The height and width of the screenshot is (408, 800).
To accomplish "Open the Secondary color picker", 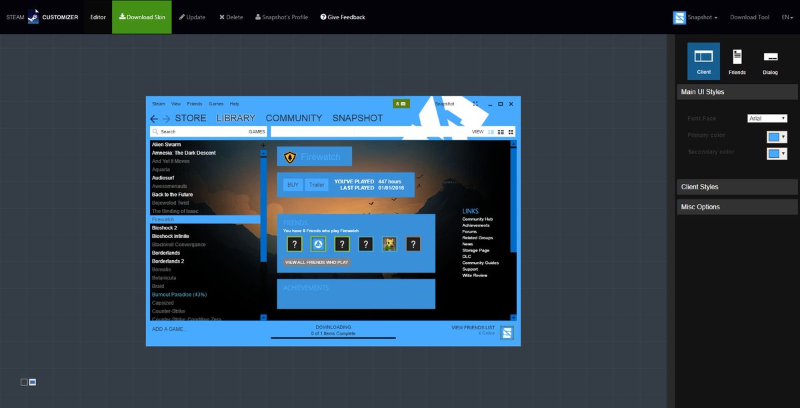I will click(777, 153).
